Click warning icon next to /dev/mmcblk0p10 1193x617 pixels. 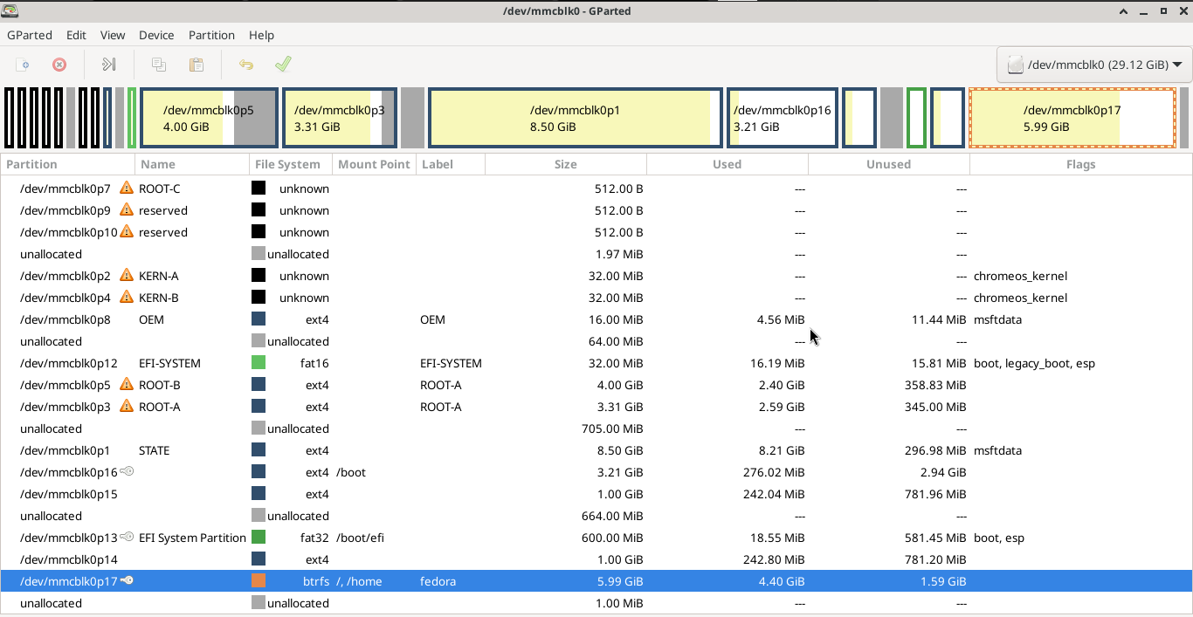coord(127,231)
